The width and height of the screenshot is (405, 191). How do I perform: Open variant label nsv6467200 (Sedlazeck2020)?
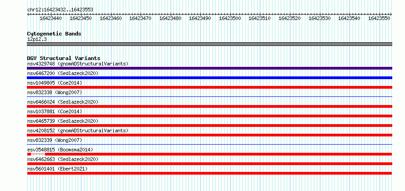[63, 73]
